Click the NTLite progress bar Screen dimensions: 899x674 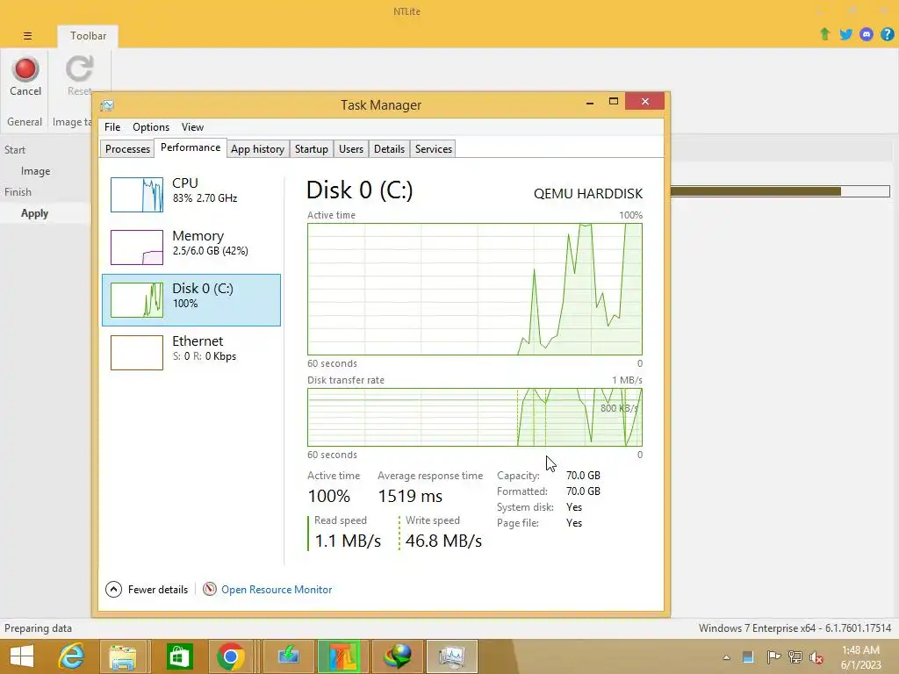point(780,190)
